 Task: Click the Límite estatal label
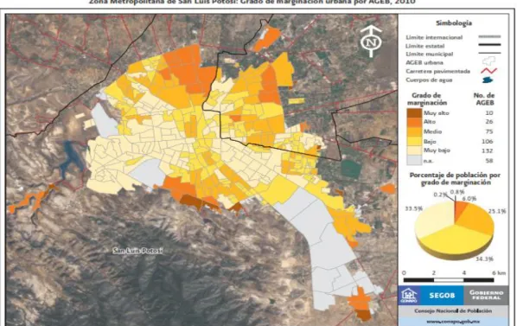(424, 46)
